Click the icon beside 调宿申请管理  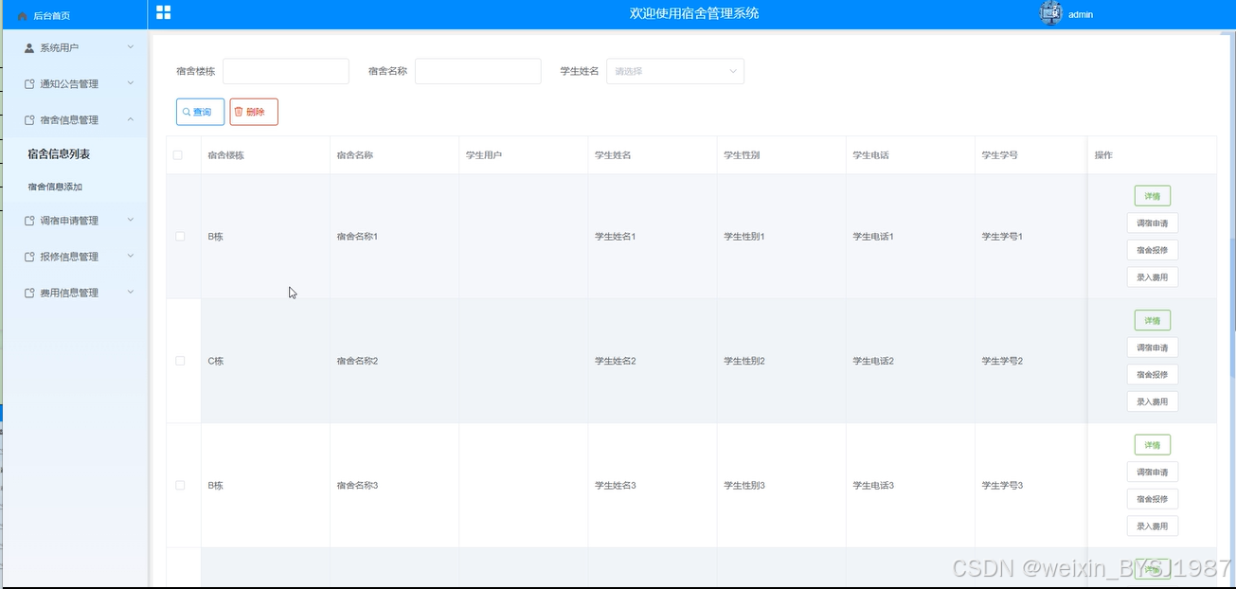pyautogui.click(x=29, y=221)
